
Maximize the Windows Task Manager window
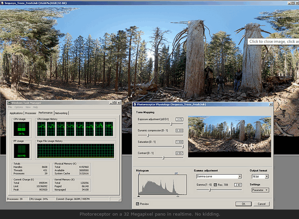[x=115, y=103]
